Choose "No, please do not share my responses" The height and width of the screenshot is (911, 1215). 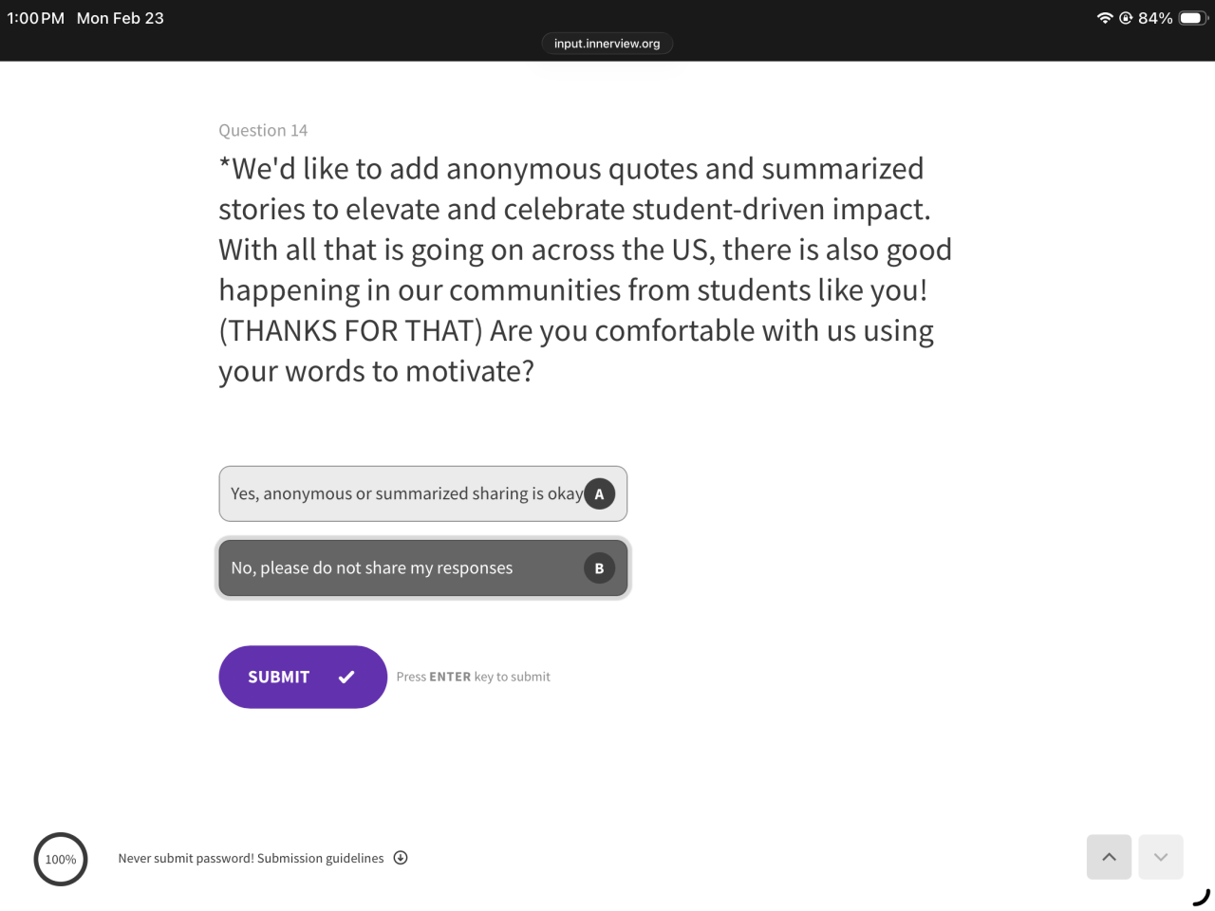click(x=372, y=568)
